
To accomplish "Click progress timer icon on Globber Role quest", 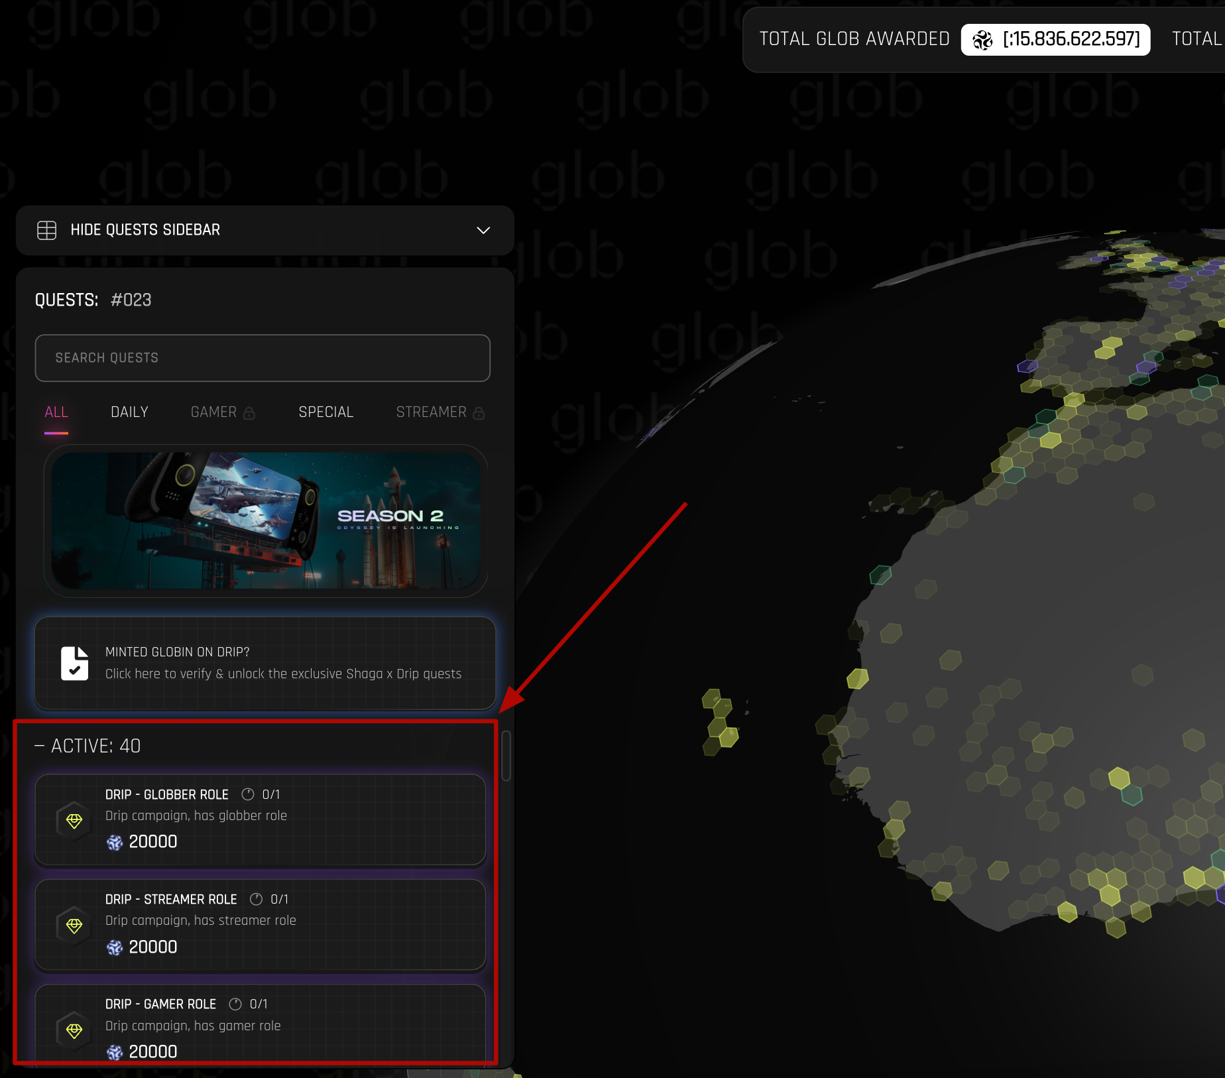I will pyautogui.click(x=248, y=794).
